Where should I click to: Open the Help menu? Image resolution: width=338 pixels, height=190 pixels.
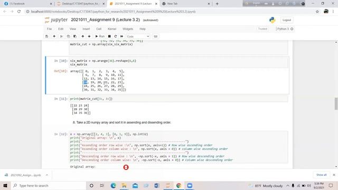pos(143,29)
